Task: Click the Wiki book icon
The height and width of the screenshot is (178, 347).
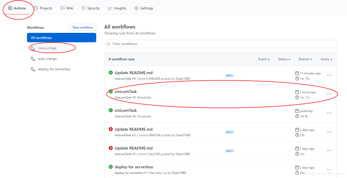Action: [63, 8]
